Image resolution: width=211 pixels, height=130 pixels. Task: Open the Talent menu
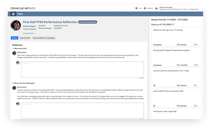coord(20,14)
